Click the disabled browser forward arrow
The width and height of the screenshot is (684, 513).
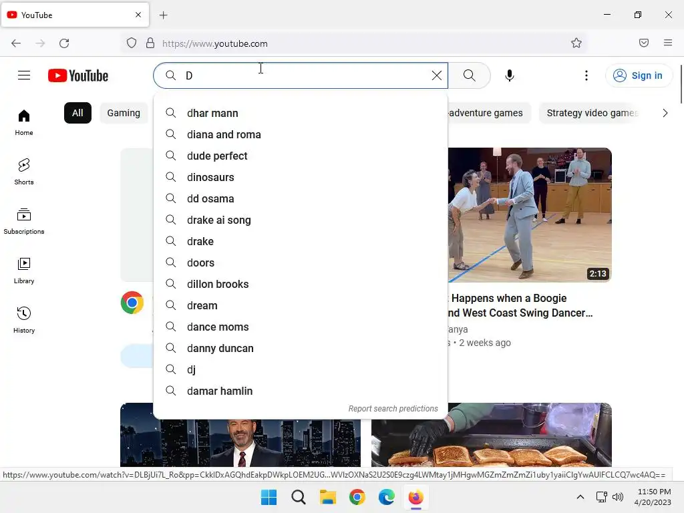click(x=40, y=43)
